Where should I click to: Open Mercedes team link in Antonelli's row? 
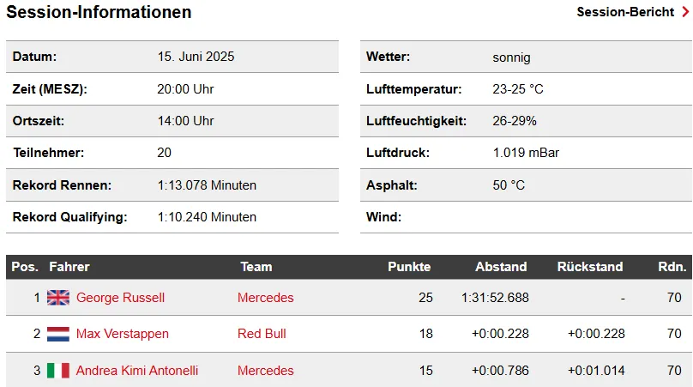click(x=266, y=370)
